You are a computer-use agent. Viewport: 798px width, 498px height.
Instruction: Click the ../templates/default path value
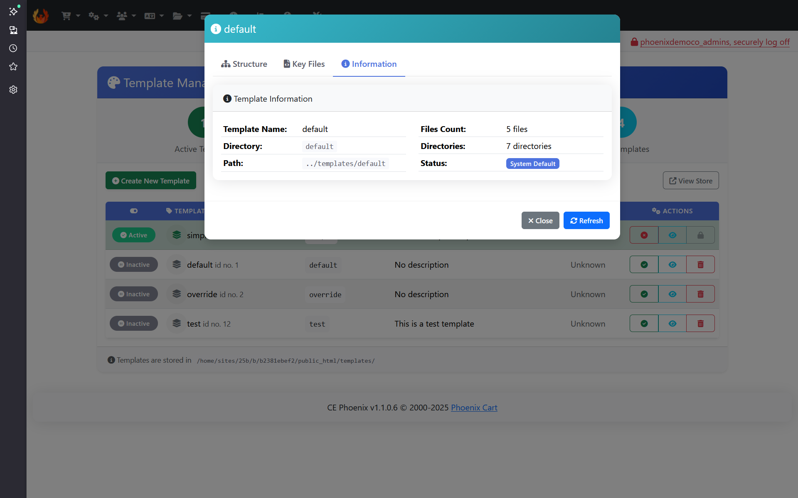pyautogui.click(x=345, y=164)
